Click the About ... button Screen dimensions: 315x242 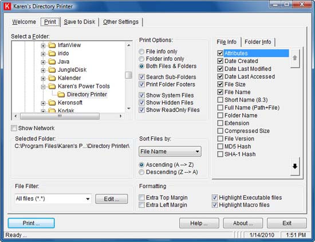tap(243, 223)
